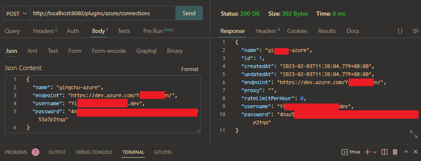Expand the response panel to full size

[413, 134]
